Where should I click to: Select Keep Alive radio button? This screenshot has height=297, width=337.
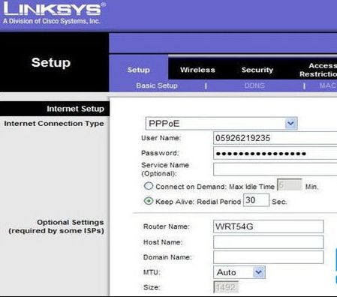[149, 201]
